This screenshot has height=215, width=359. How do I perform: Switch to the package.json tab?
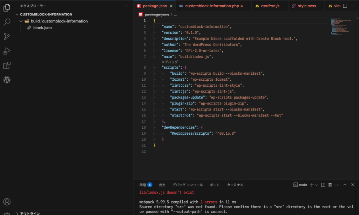pyautogui.click(x=155, y=6)
